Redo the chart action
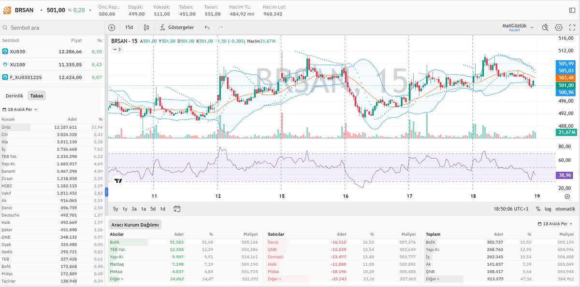Screen dimensions: 580x287 coord(221,27)
